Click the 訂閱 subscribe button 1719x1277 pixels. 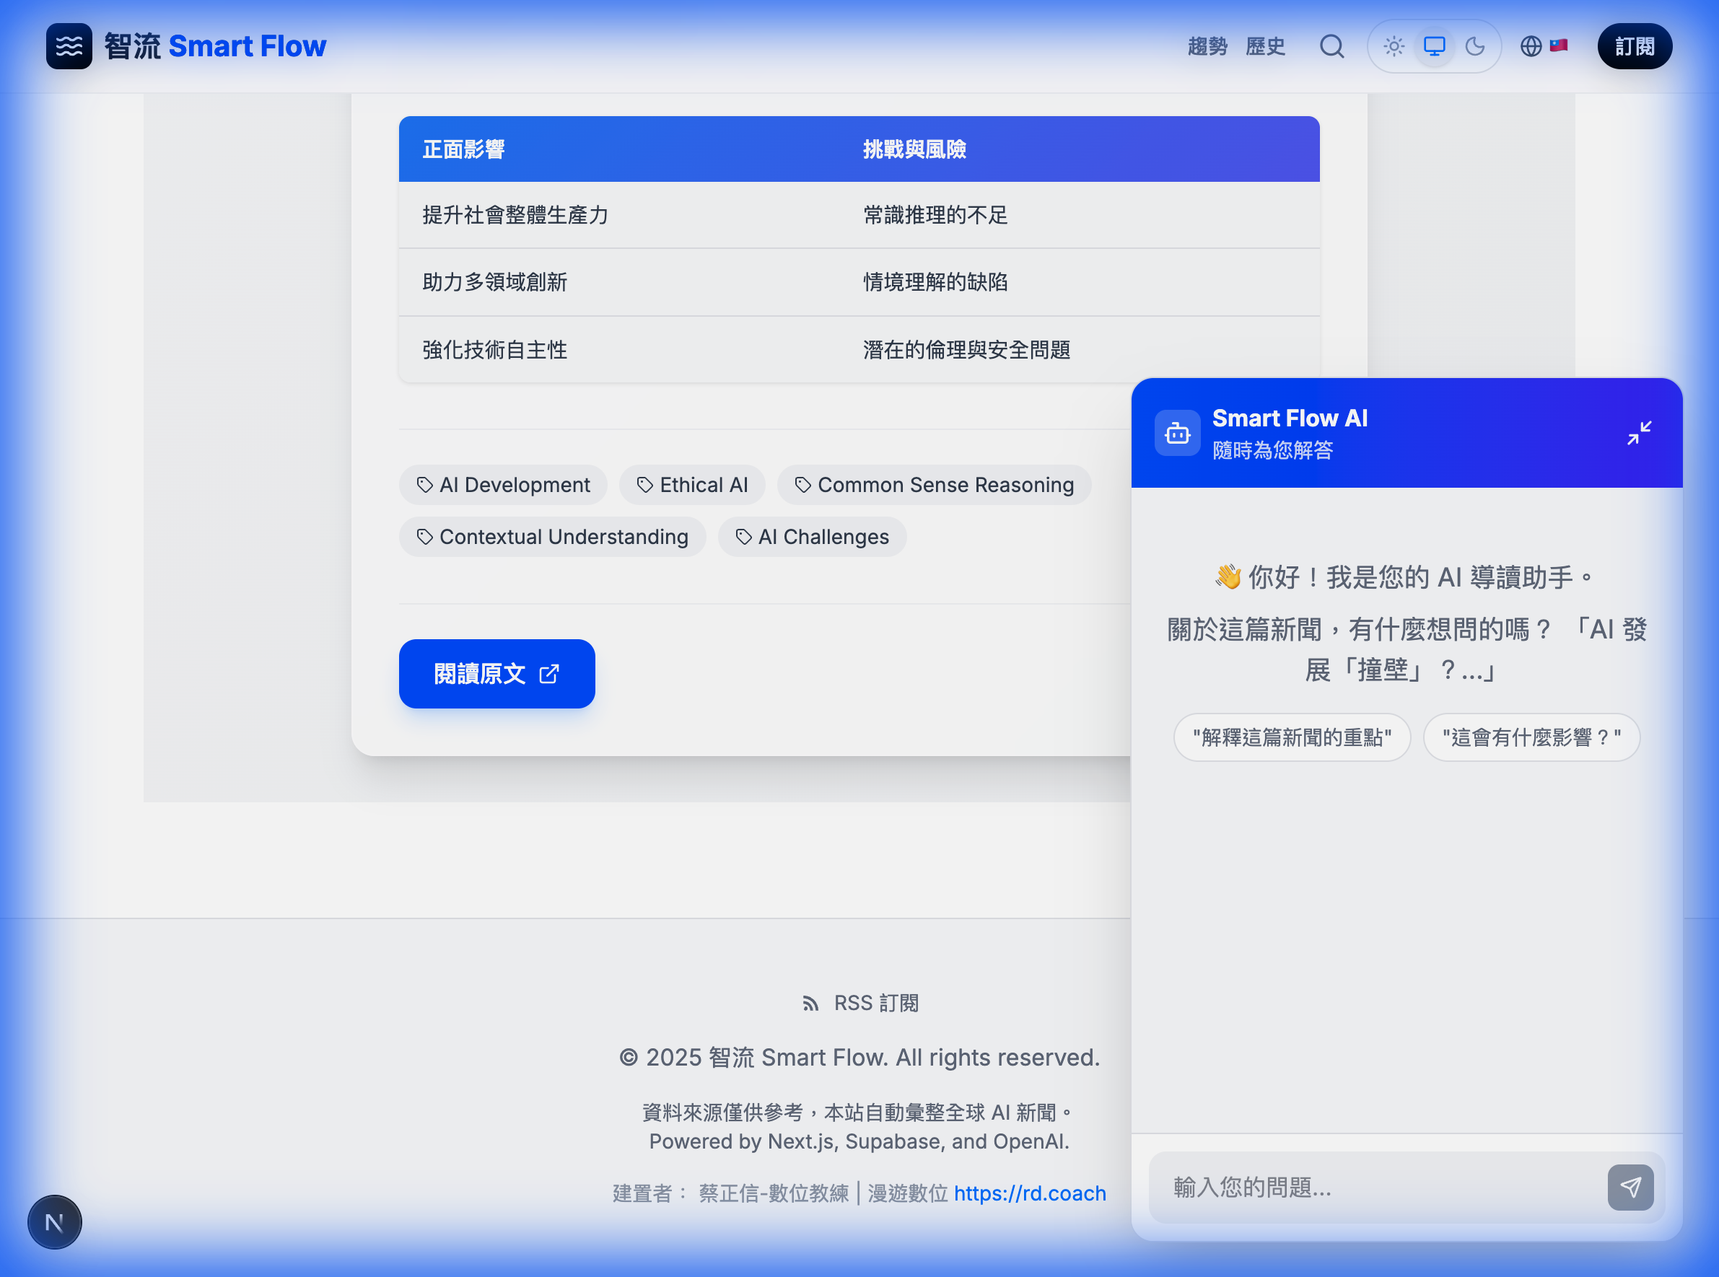pos(1634,46)
